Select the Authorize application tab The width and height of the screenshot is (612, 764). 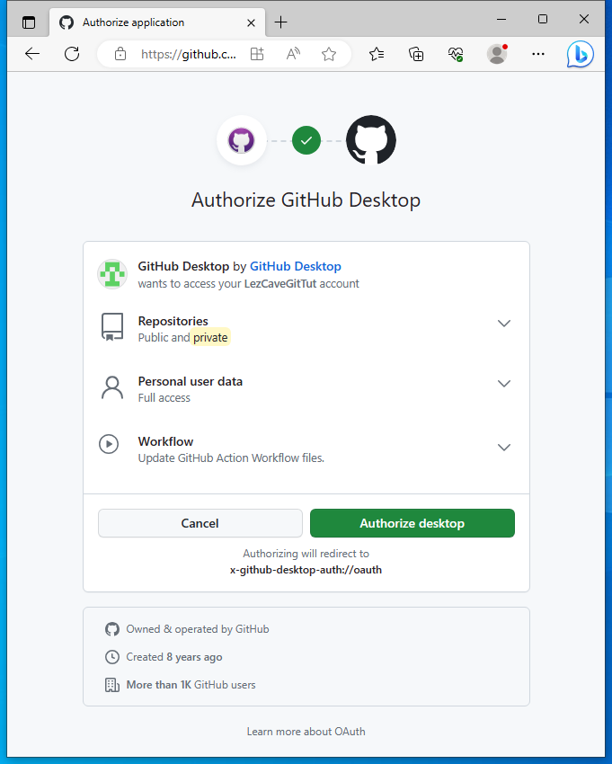coord(157,22)
